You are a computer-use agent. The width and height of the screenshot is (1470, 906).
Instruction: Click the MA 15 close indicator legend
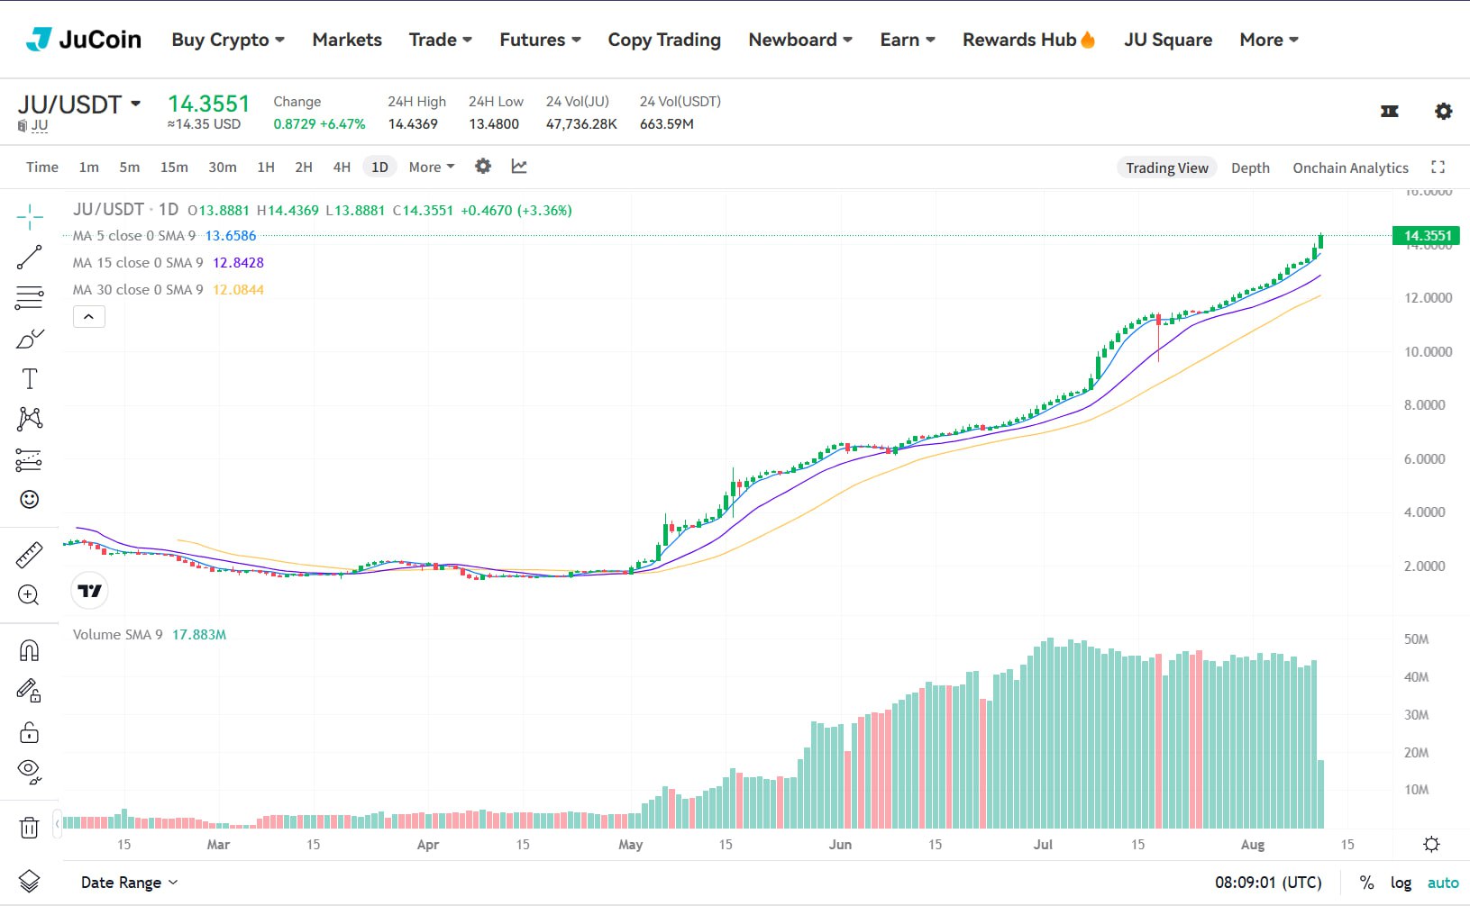(169, 263)
